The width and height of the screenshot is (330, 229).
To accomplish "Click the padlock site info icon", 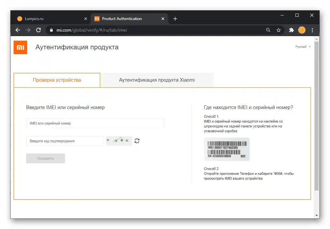I will 51,30.
